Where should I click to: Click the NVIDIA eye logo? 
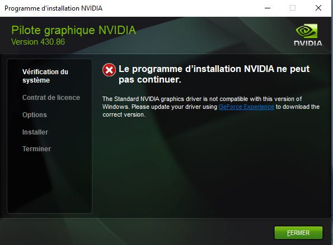tap(307, 31)
